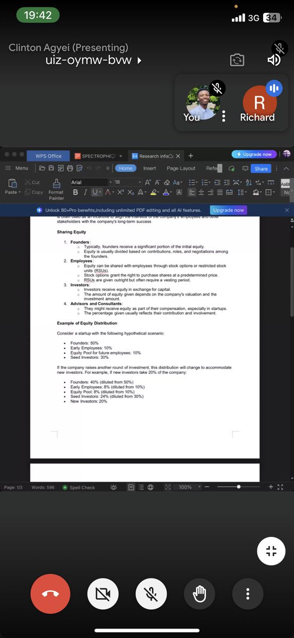The width and height of the screenshot is (294, 638).
Task: Click the Paste button
Action: point(13,186)
